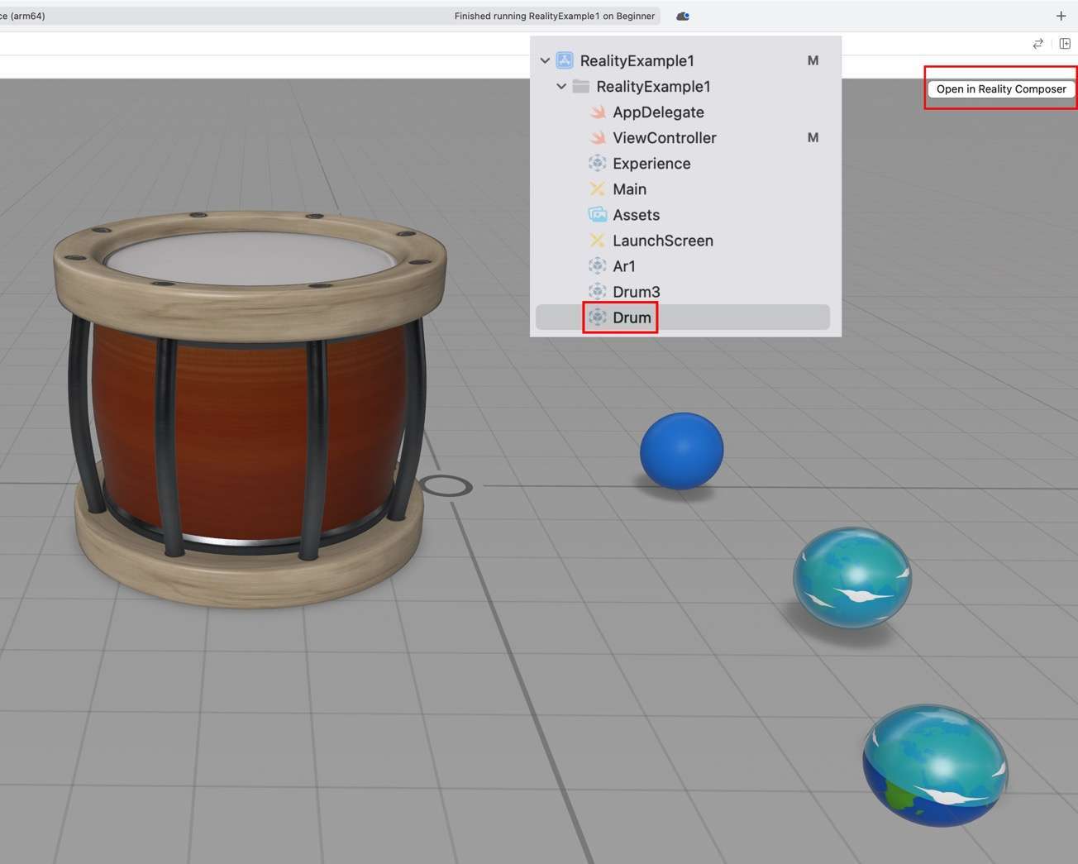Collapse the RealityExample1 folder group
Screen dimensions: 1078x864
[x=561, y=87]
